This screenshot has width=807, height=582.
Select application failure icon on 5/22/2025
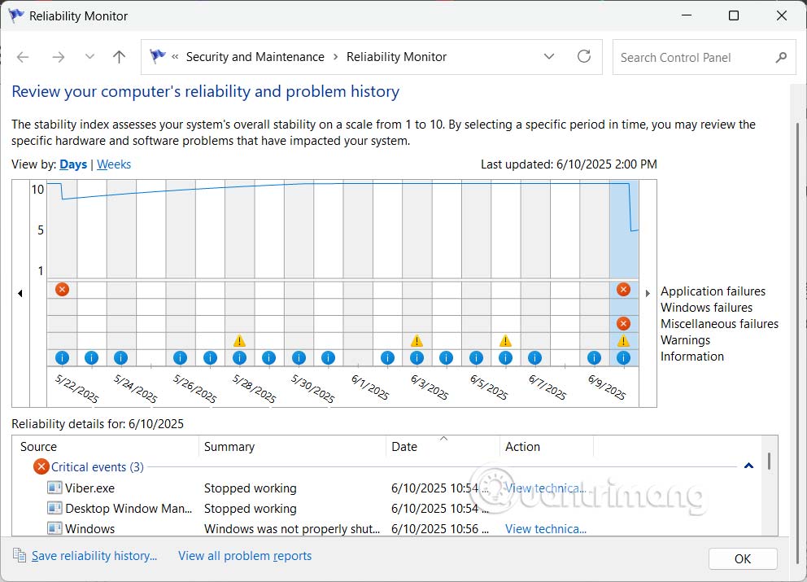coord(62,290)
